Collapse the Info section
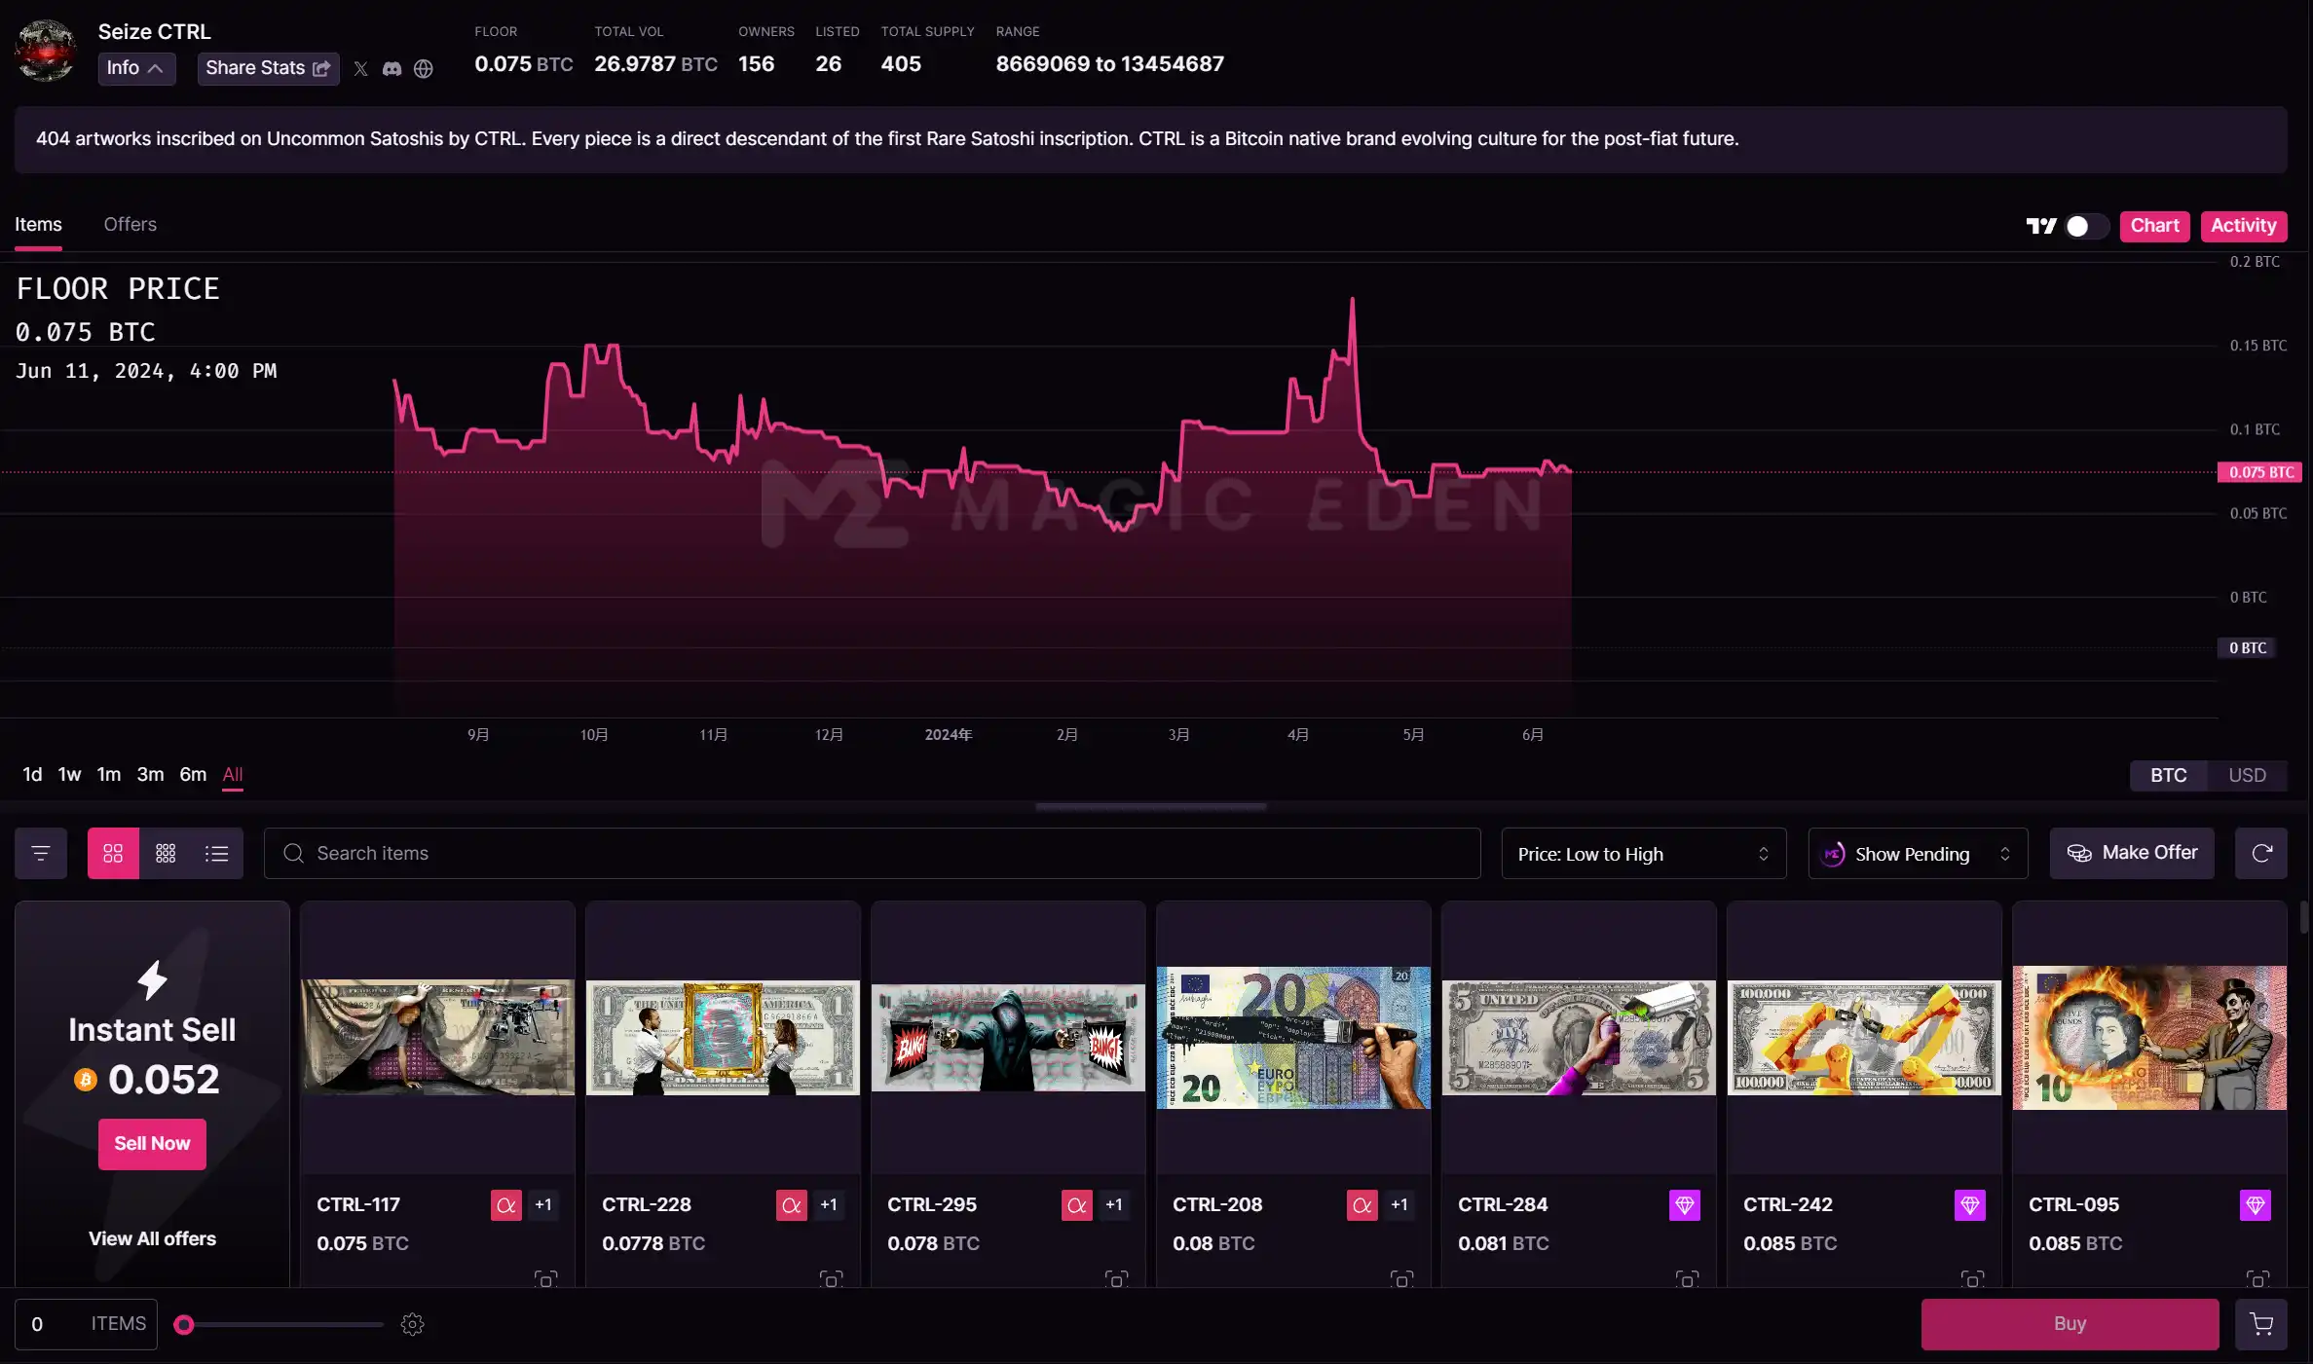The width and height of the screenshot is (2313, 1364). [x=135, y=68]
